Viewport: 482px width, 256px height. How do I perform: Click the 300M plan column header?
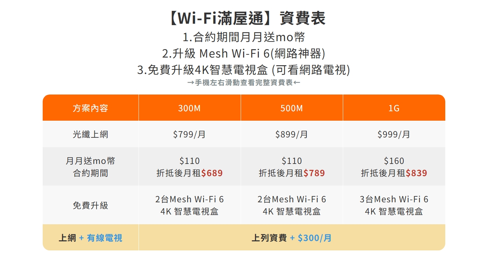pyautogui.click(x=190, y=108)
